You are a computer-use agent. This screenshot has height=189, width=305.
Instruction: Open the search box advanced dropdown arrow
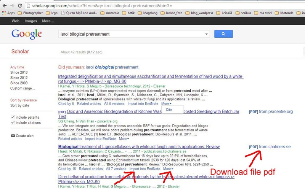[x=206, y=34]
